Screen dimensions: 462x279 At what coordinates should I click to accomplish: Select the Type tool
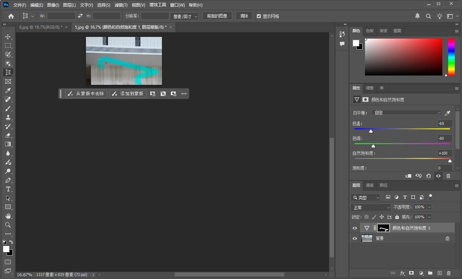8,189
